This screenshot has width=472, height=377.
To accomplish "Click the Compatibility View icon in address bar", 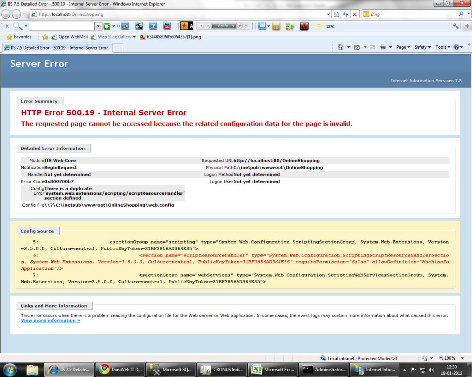I will click(x=337, y=14).
